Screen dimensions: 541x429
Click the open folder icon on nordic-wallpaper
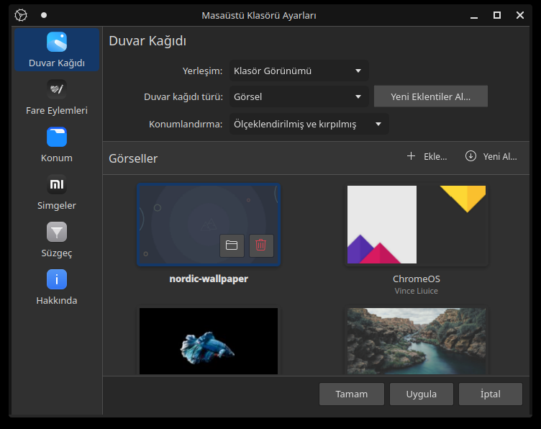coord(232,245)
